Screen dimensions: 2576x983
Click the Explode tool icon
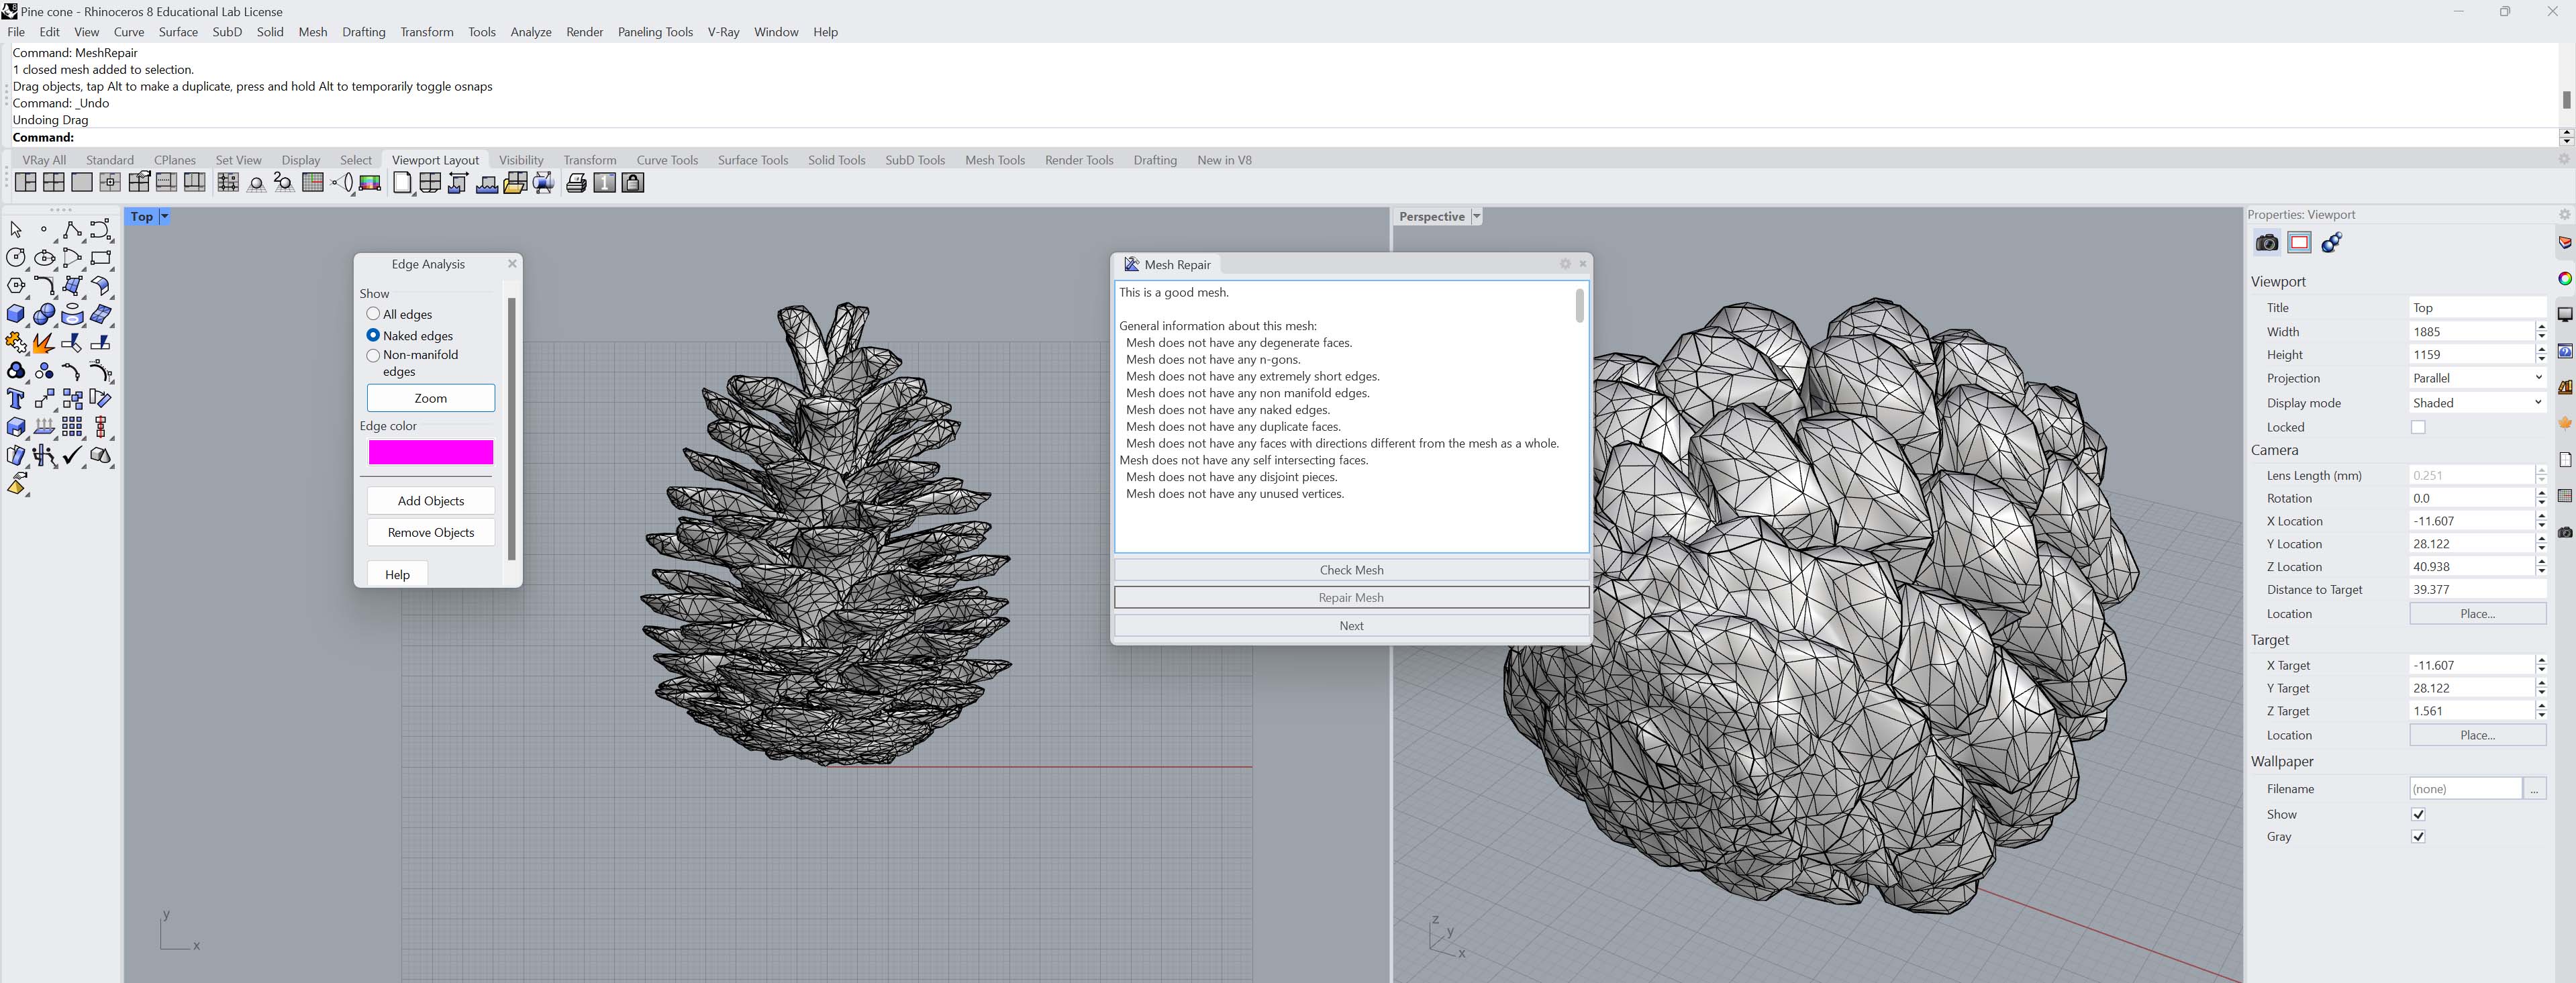click(x=44, y=343)
